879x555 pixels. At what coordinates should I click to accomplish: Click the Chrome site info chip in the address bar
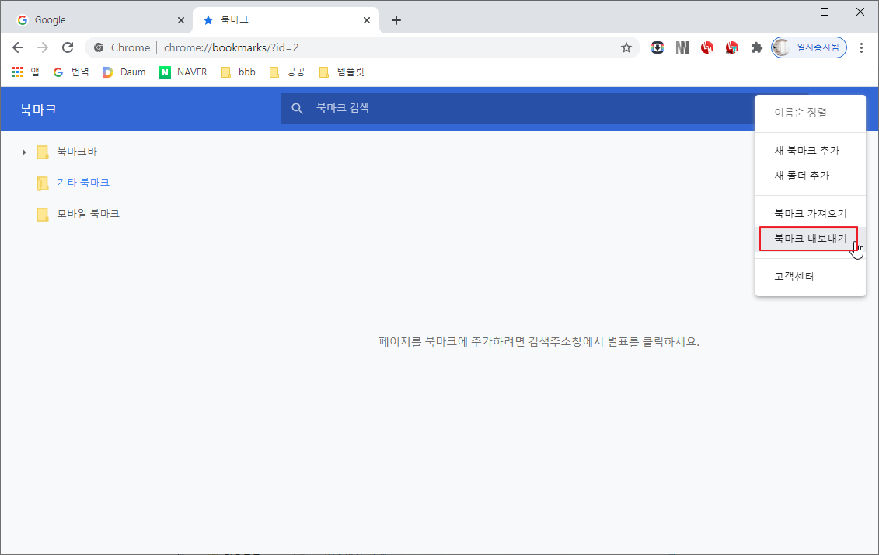click(x=123, y=47)
